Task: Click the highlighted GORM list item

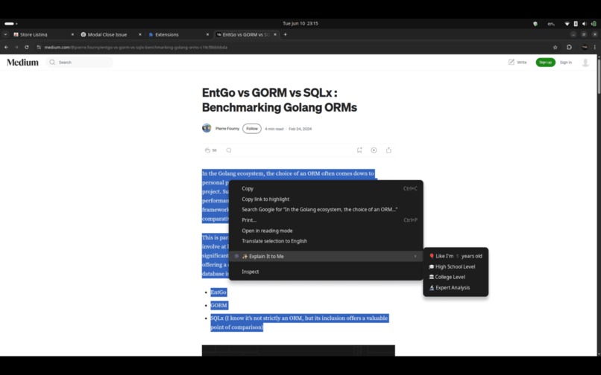Action: pos(219,305)
